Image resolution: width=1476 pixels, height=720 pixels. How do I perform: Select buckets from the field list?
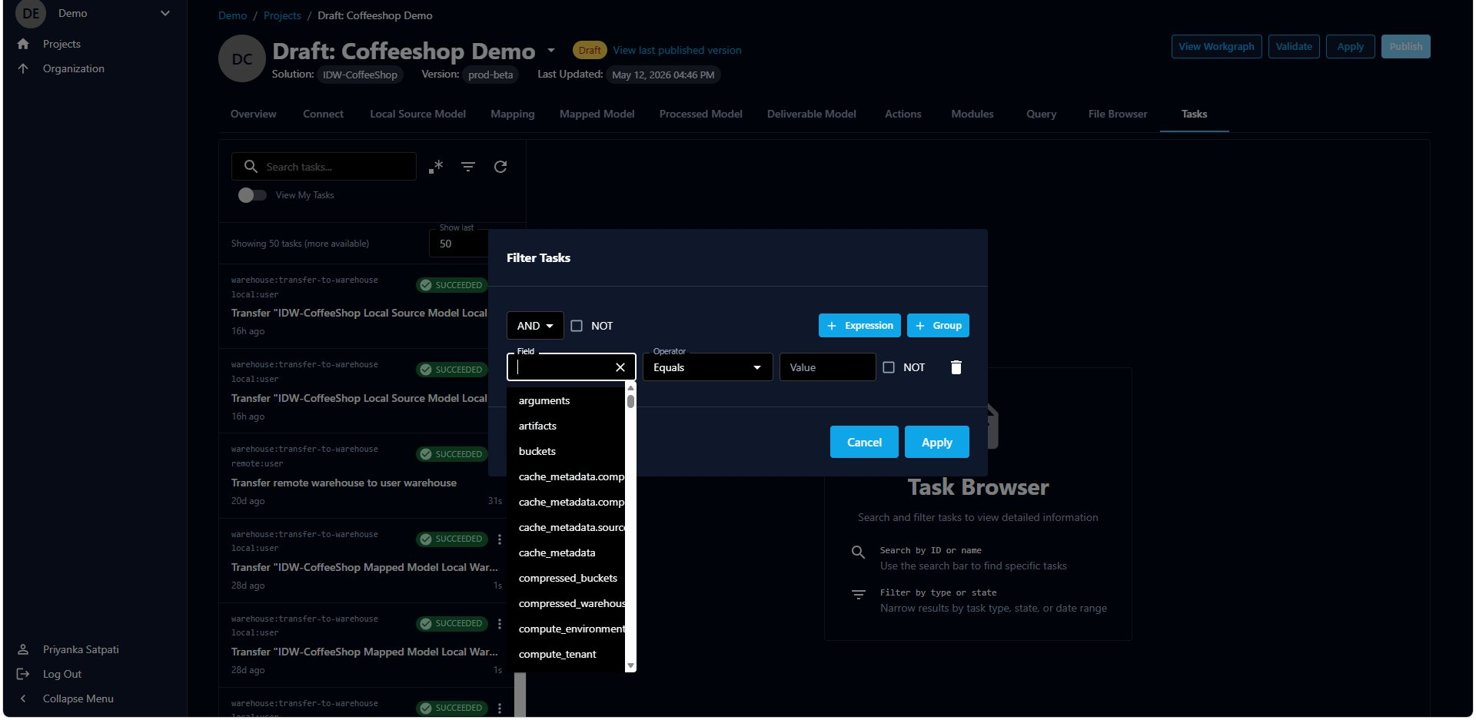[566, 451]
